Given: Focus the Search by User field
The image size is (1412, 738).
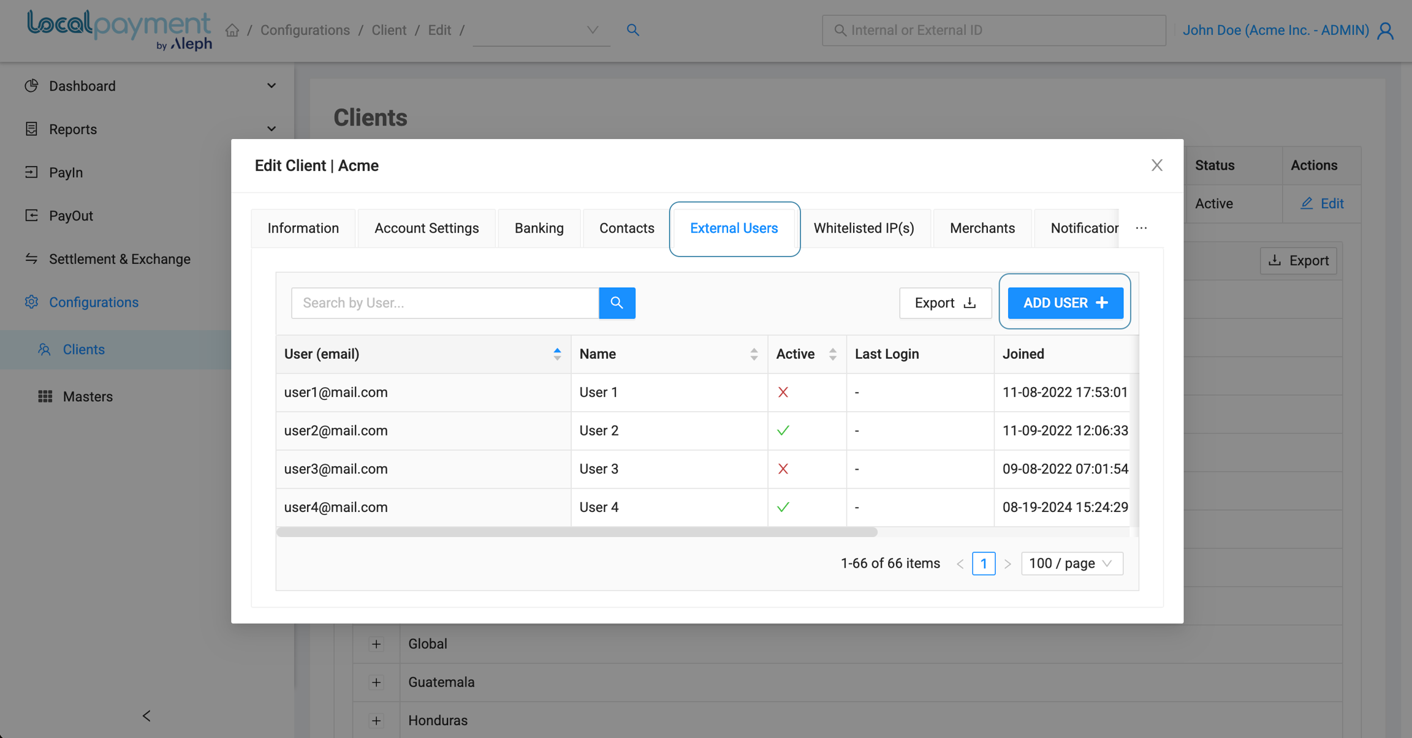Looking at the screenshot, I should (x=446, y=303).
